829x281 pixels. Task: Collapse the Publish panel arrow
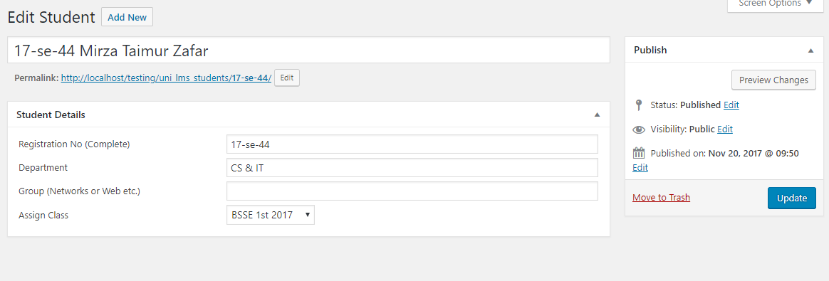click(810, 51)
